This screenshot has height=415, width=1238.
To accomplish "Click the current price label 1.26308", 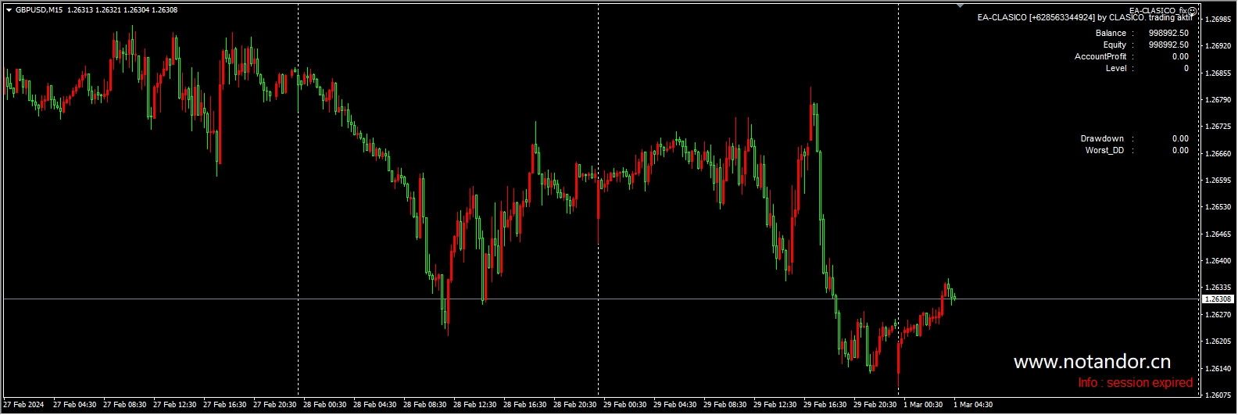I will click(x=1218, y=299).
